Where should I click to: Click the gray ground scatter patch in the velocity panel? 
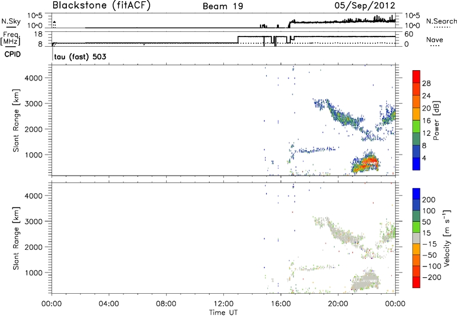[366, 280]
